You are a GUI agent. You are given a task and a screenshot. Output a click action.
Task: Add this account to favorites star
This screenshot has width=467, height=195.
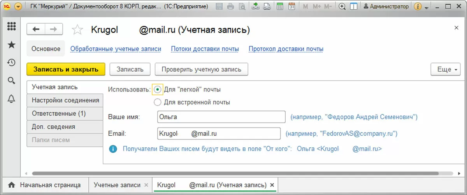coord(78,30)
